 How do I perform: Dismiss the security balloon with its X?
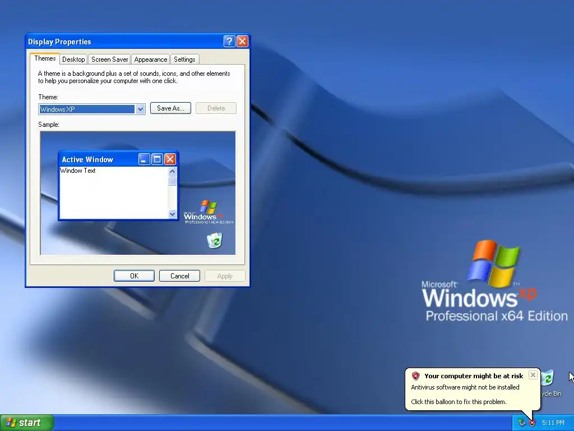tap(533, 374)
